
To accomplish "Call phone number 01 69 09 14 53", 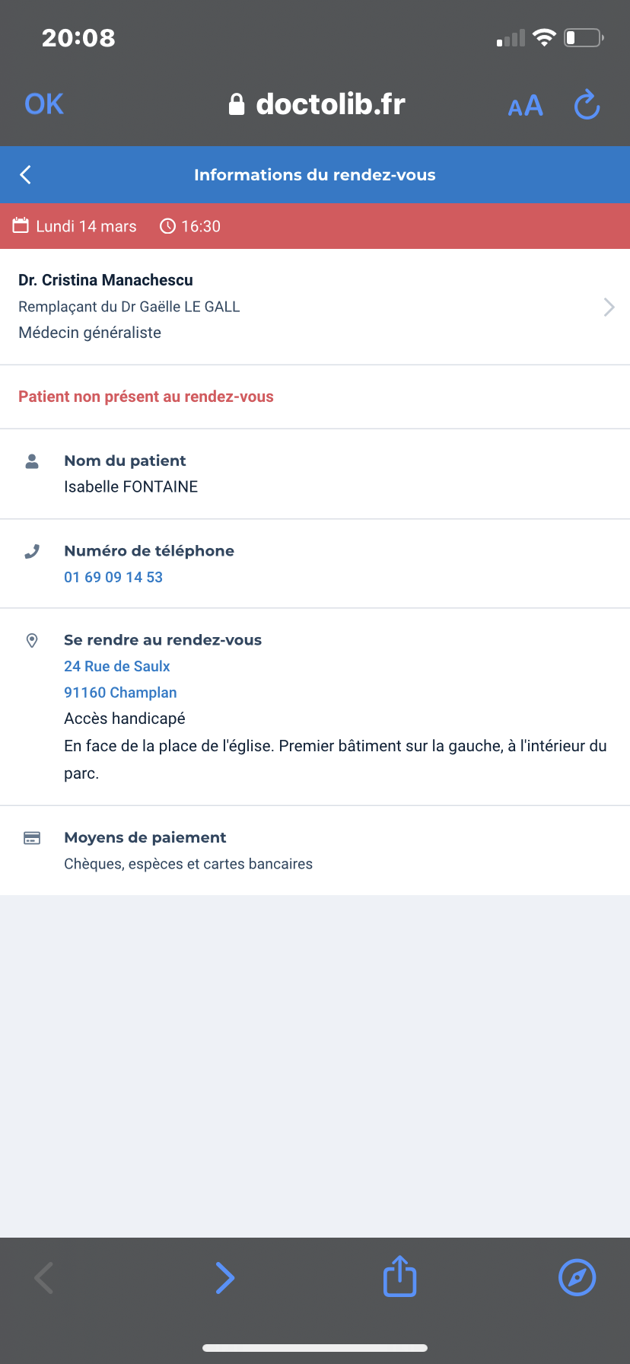I will coord(113,577).
